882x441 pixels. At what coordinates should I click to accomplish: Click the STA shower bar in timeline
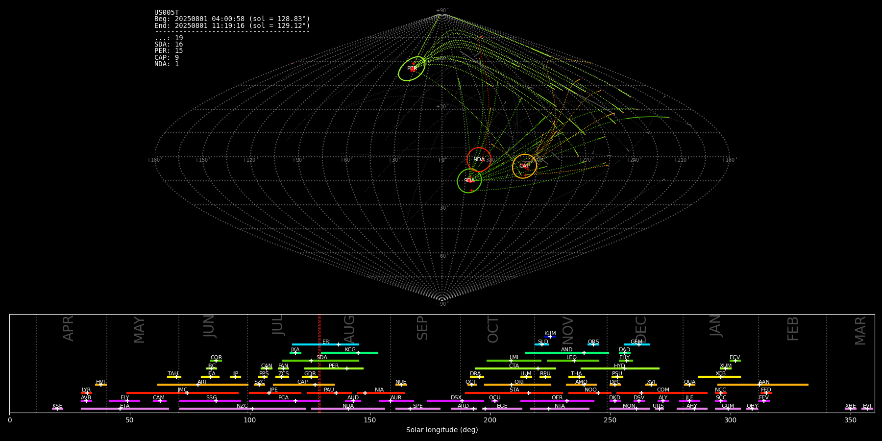(x=514, y=392)
